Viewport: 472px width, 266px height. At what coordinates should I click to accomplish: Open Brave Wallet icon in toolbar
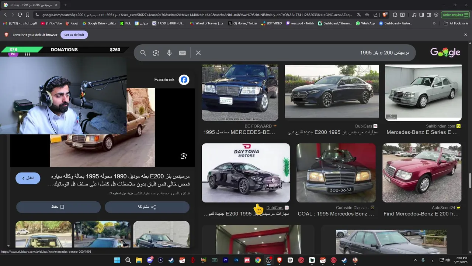429,15
